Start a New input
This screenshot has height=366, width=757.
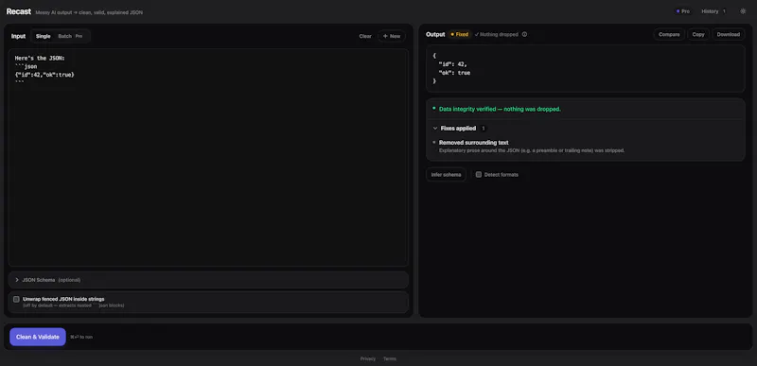pos(392,36)
